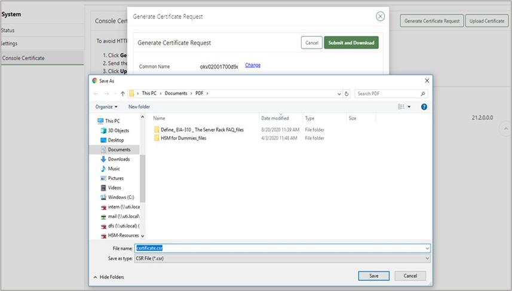Viewport: 512px width, 291px height.
Task: Collapse the dialog with Hide Folders
Action: tap(109, 277)
